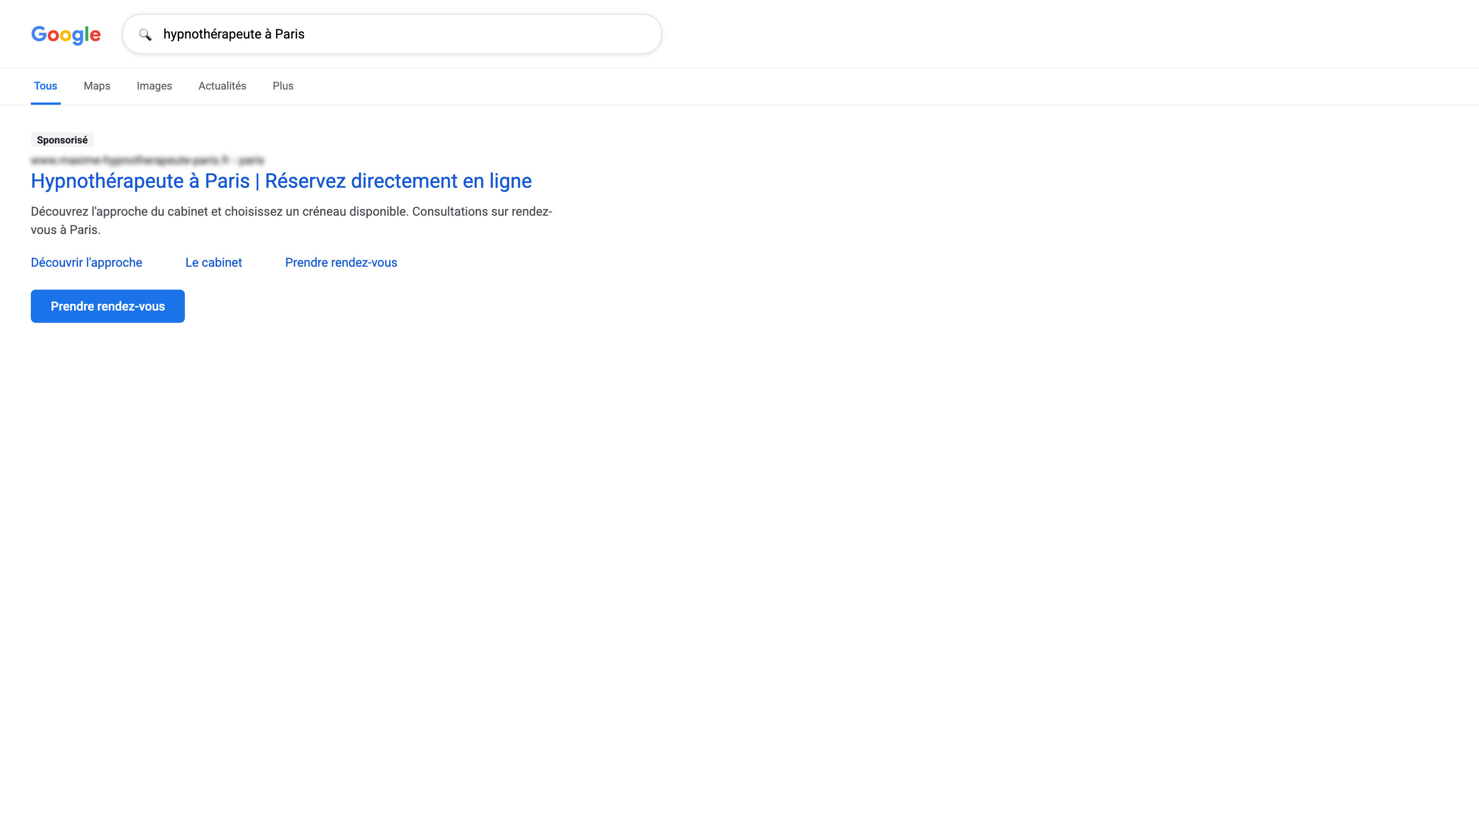Focus the search field containing hypnothérapeute à Paris

[391, 34]
